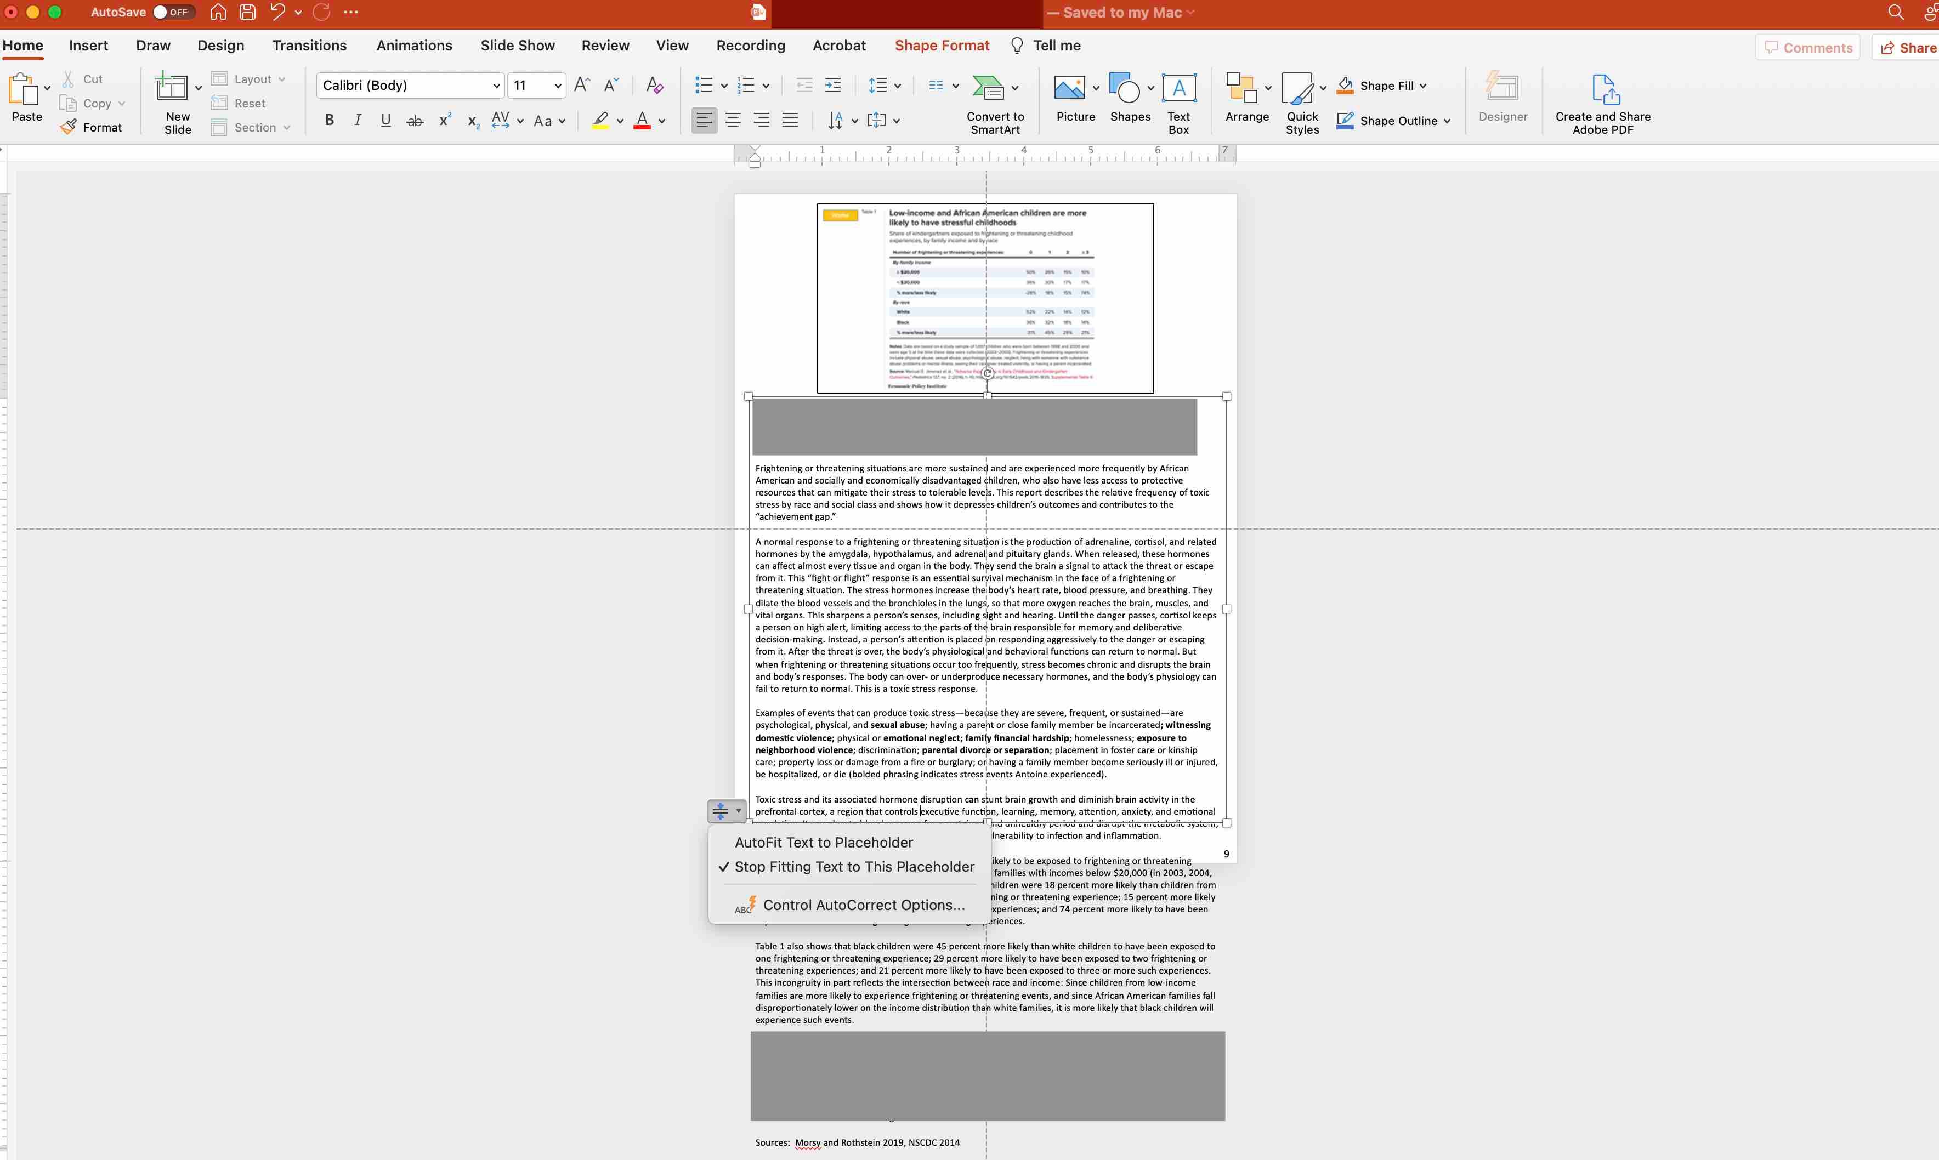Click the Comments button
The image size is (1939, 1160).
pyautogui.click(x=1807, y=48)
